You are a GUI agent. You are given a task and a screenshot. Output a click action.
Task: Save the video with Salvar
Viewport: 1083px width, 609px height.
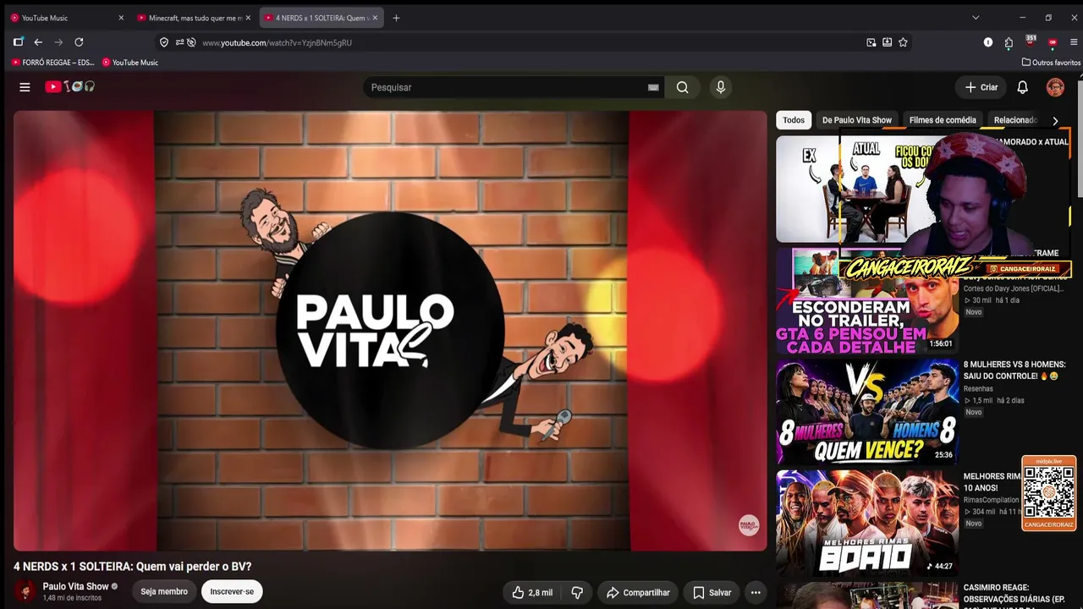click(x=712, y=593)
